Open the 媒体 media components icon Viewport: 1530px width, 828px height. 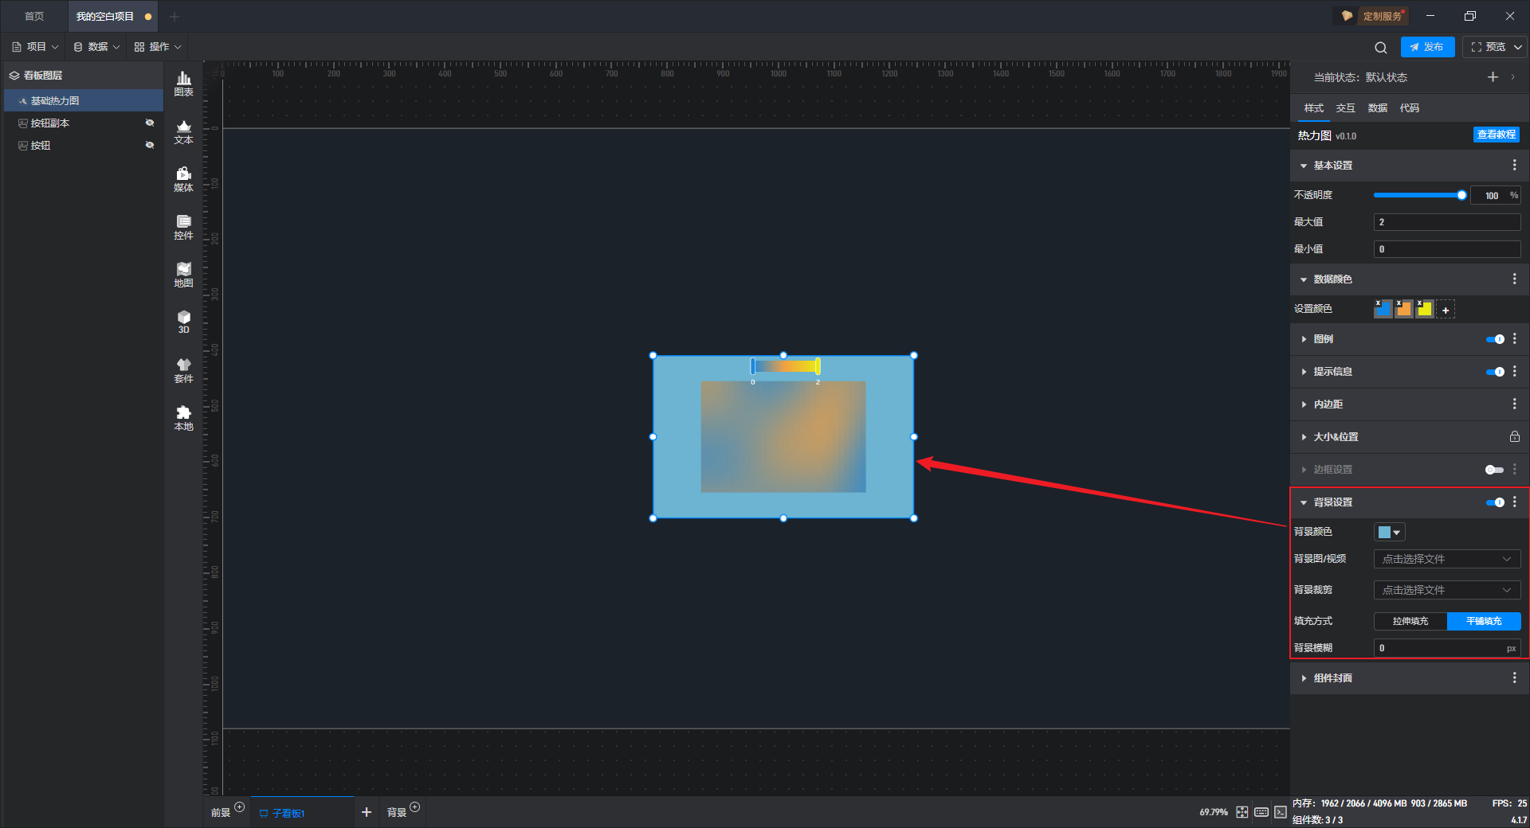(183, 179)
